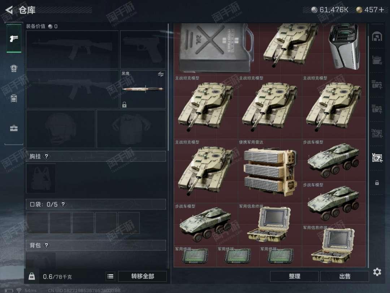Screen dimensions: 390x293
Task: Select the black fuel canister item
Action: click(216, 48)
